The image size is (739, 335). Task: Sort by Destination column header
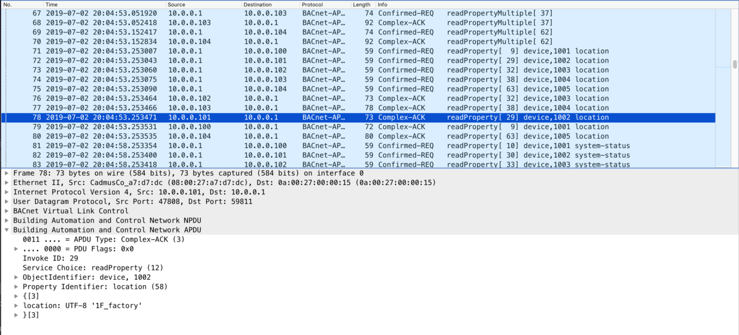270,4
